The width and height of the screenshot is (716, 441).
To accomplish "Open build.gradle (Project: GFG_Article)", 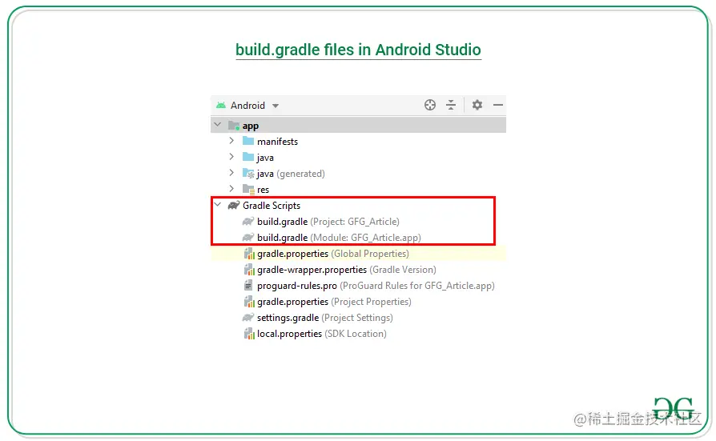I will [328, 222].
